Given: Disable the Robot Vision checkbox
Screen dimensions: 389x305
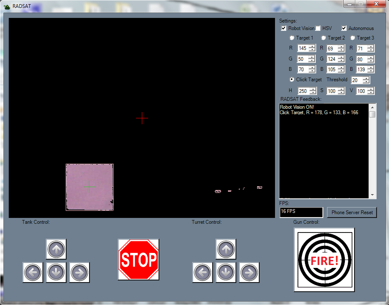Looking at the screenshot, I should coord(284,28).
